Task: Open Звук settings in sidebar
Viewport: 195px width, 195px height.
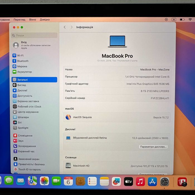Action: click(x=19, y=141)
